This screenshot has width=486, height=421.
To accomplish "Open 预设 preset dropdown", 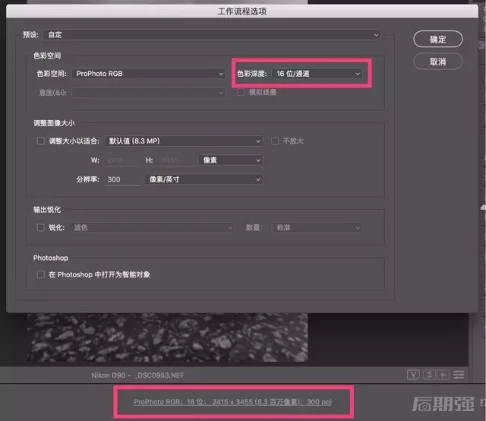I will pos(212,35).
